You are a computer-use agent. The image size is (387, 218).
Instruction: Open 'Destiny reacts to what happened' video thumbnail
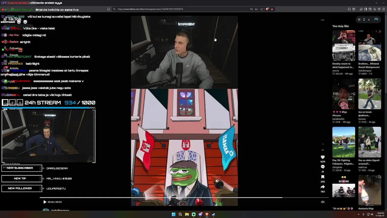click(x=344, y=45)
